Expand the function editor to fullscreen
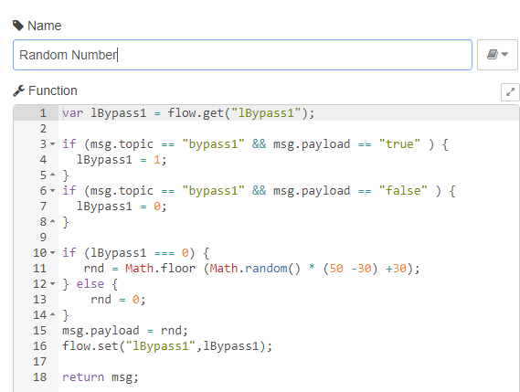This screenshot has width=520, height=392. point(510,92)
